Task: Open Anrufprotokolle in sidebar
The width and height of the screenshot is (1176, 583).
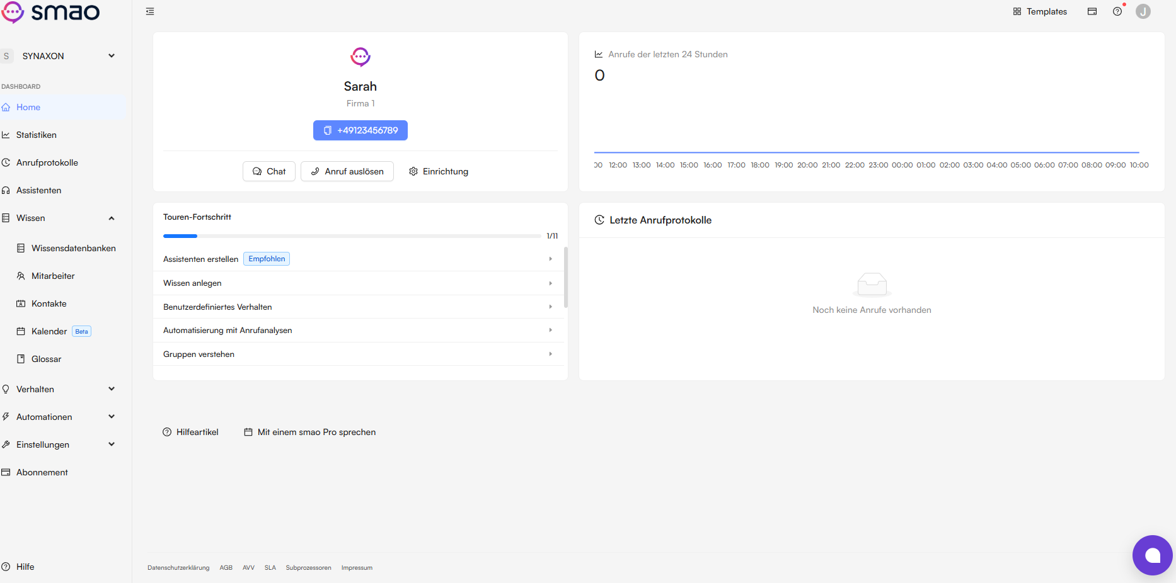Action: [x=47, y=162]
